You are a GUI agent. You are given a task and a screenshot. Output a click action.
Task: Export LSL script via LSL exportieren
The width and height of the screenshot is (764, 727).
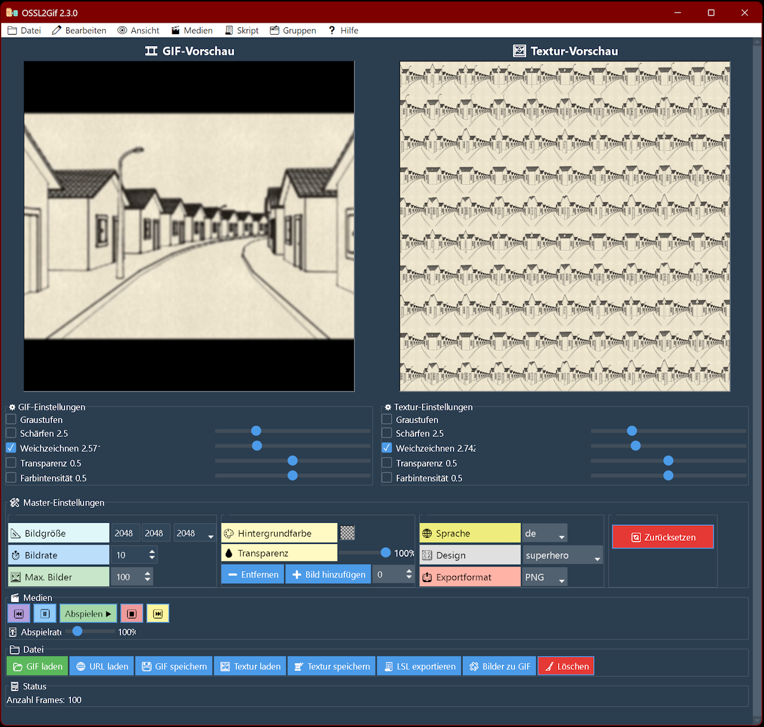(x=420, y=666)
